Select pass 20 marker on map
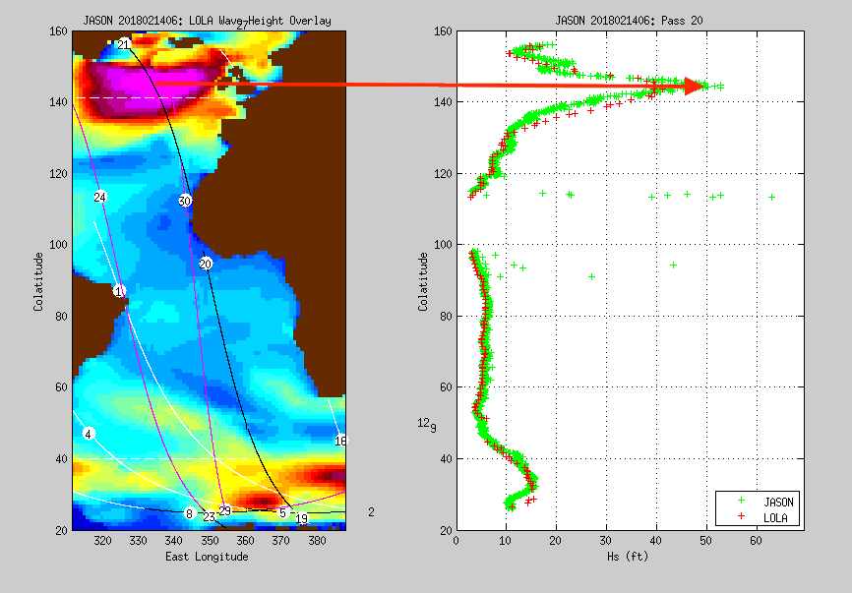The width and height of the screenshot is (852, 593). pos(206,264)
